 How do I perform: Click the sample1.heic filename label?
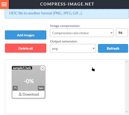[22, 68]
